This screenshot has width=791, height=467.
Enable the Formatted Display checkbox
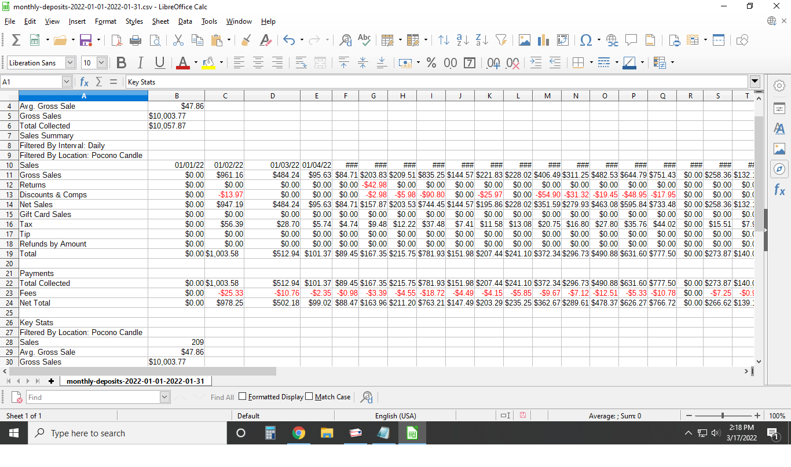243,396
